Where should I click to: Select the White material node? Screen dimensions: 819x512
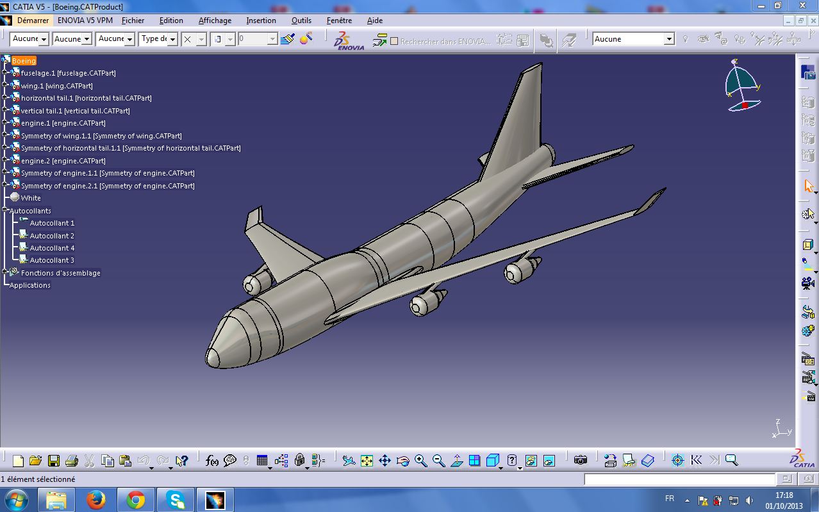pos(30,198)
